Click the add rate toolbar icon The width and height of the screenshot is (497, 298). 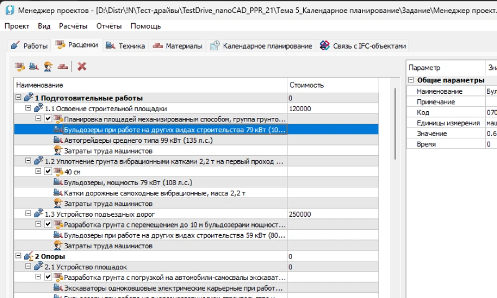pyautogui.click(x=20, y=66)
